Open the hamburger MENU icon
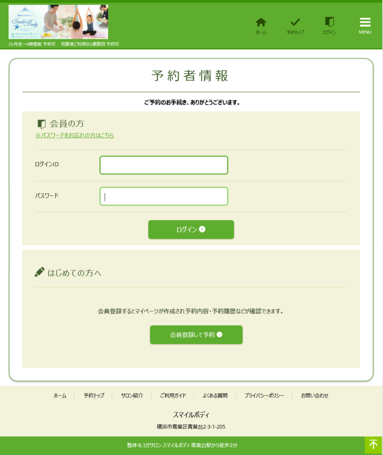The width and height of the screenshot is (383, 455). tap(365, 22)
